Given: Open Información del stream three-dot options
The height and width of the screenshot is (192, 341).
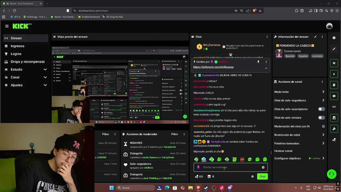Looking at the screenshot, I should 322,37.
